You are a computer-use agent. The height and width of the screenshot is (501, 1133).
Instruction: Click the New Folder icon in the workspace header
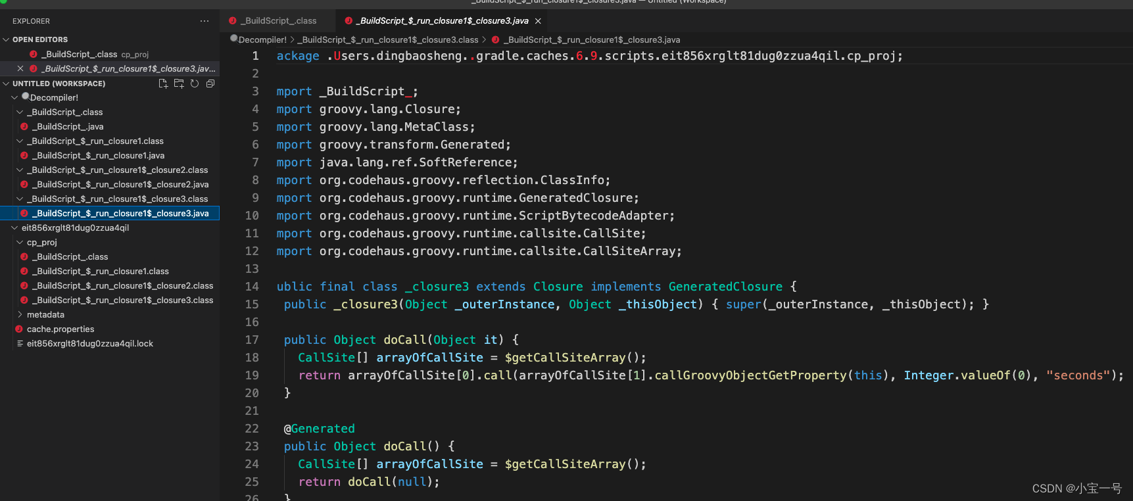179,83
